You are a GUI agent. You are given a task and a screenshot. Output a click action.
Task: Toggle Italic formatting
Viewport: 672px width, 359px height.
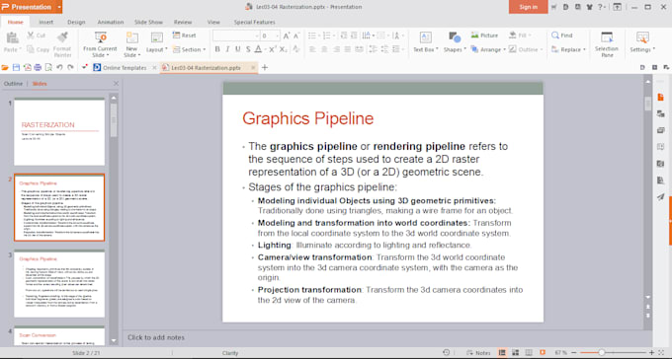227,49
